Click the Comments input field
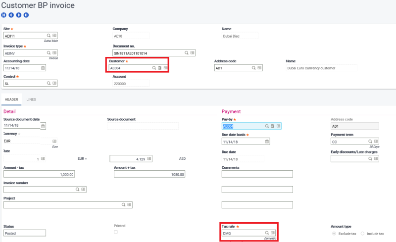Viewport: 396px width, 242px height. pyautogui.click(x=257, y=174)
